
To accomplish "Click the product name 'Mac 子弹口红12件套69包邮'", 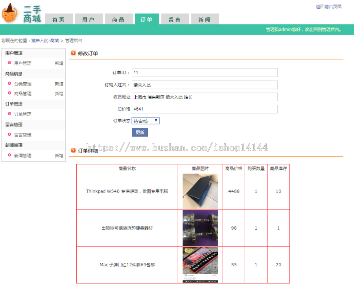I will pos(127,265).
